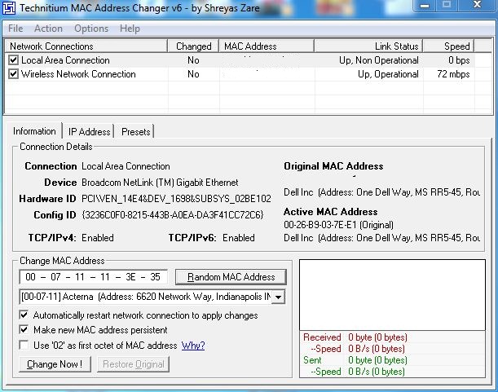Open the Options menu
Screen dimensions: 498x392
91,29
